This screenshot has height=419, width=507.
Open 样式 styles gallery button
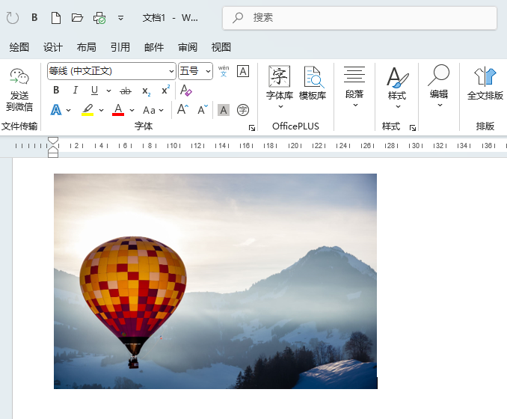pyautogui.click(x=397, y=88)
